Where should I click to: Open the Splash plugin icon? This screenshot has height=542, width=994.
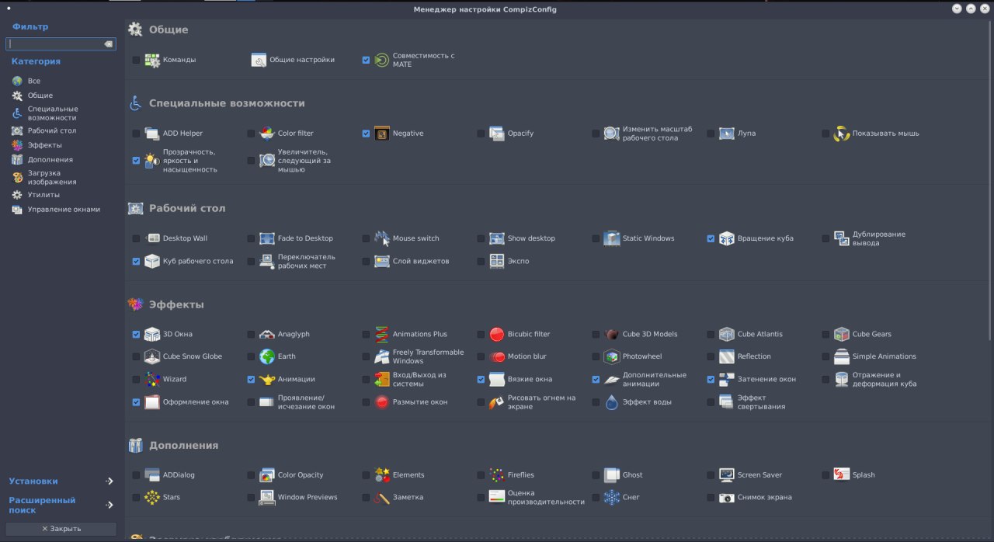tap(841, 474)
